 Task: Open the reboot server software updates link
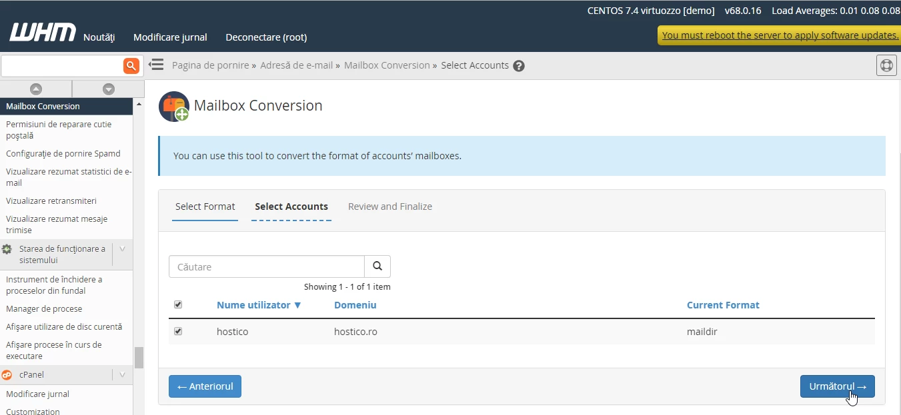click(778, 35)
